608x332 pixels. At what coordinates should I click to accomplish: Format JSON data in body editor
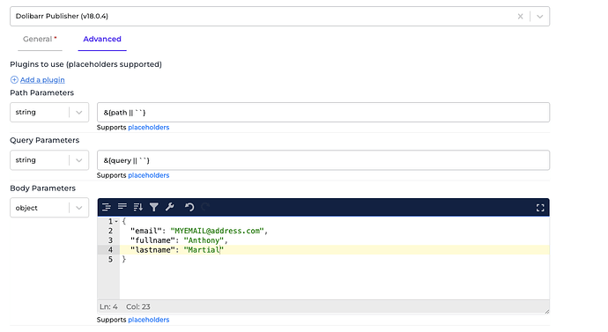[107, 207]
